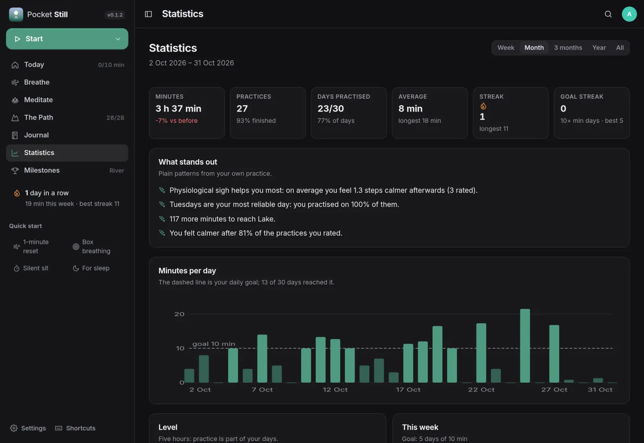Open the user avatar 'A' menu
Viewport: 644px width, 443px height.
[x=629, y=14]
